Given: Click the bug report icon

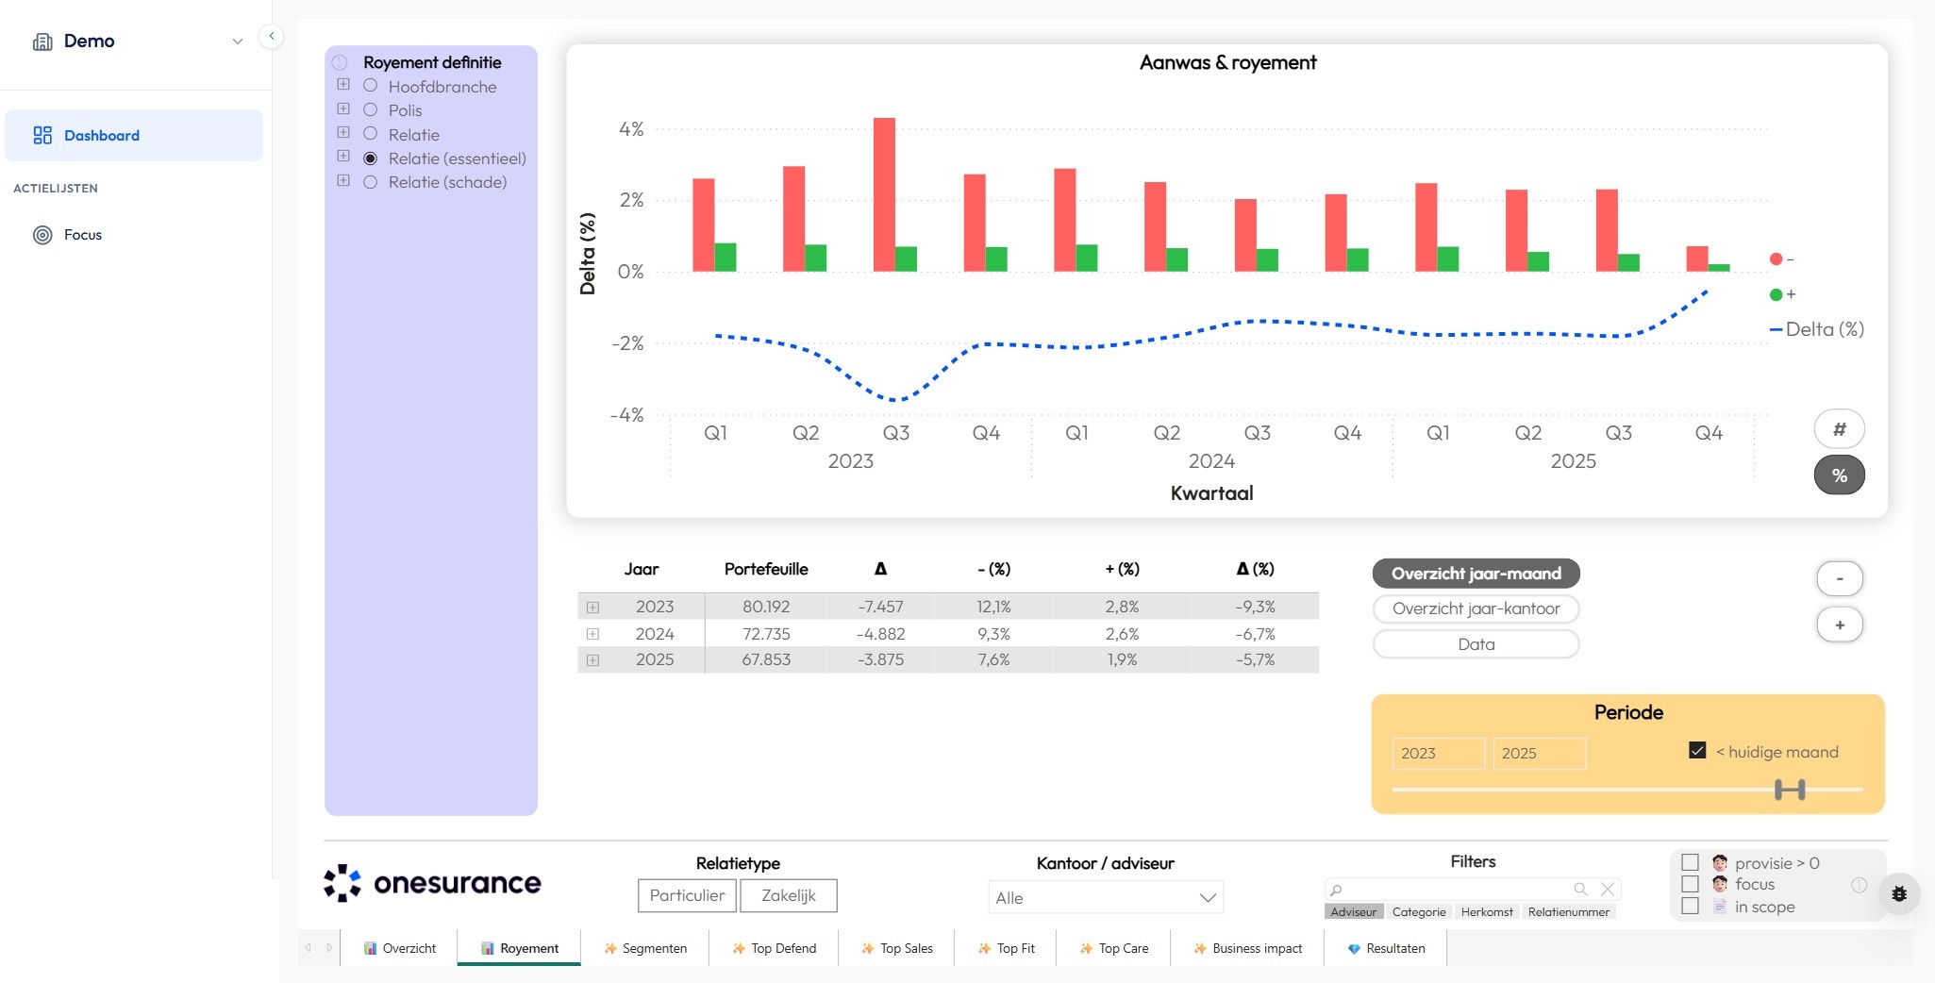Looking at the screenshot, I should coord(1899,893).
